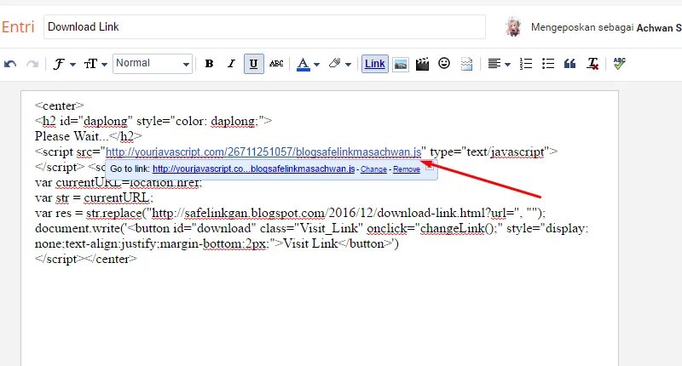
Task: Go to link in the popup bubble
Action: point(253,169)
